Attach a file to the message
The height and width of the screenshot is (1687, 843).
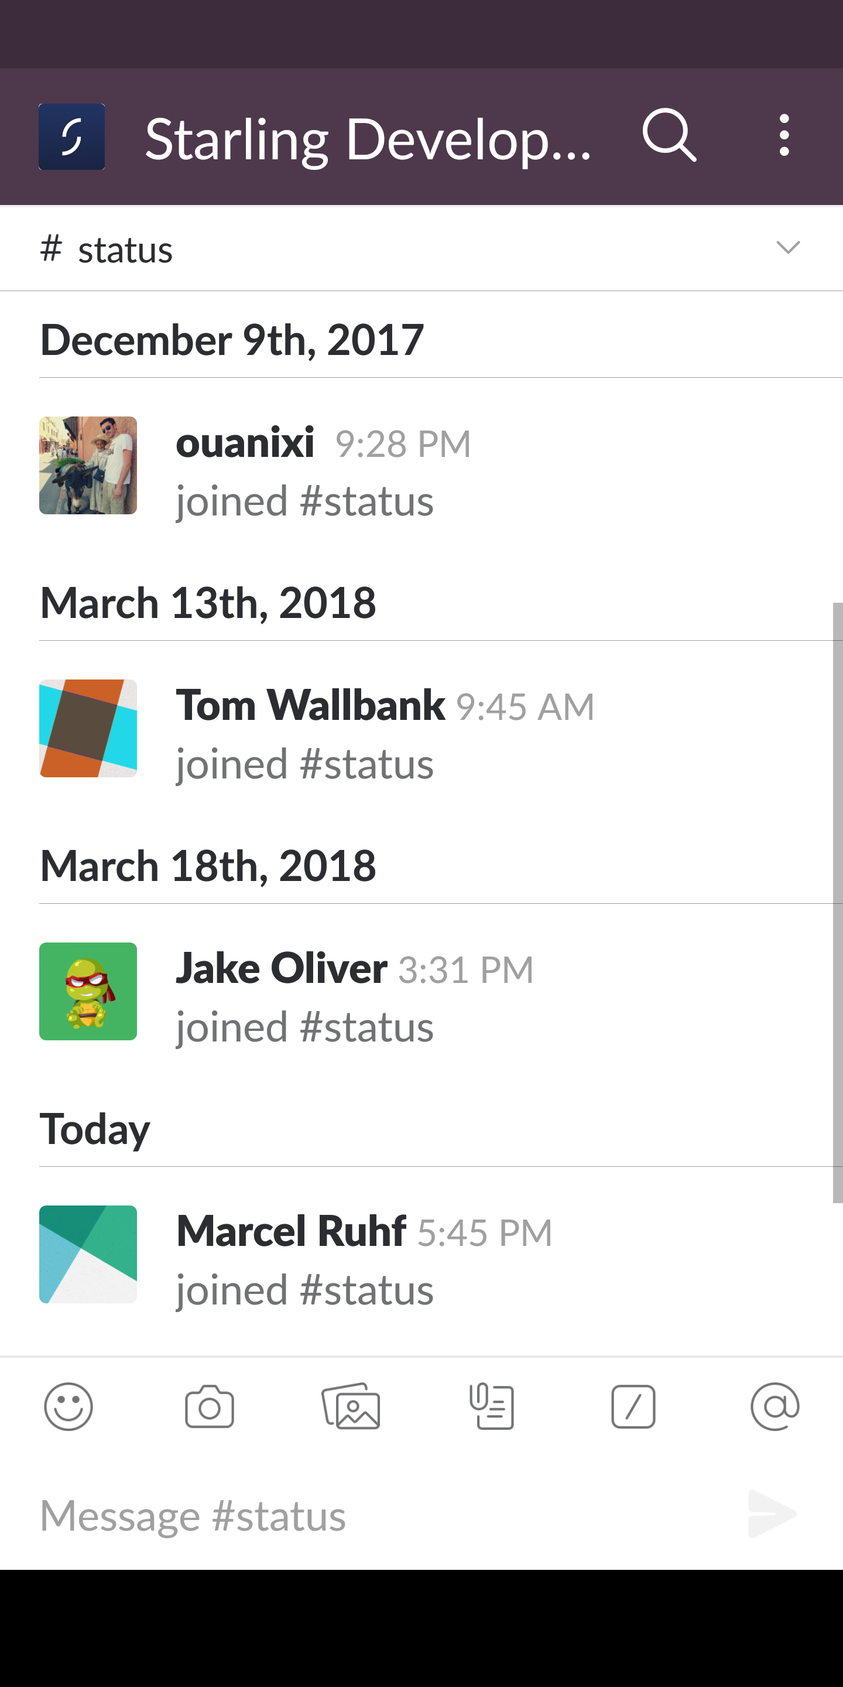(492, 1405)
